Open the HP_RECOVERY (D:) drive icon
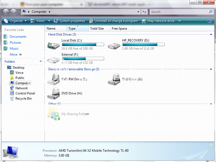216x162 pixels. (x=114, y=45)
